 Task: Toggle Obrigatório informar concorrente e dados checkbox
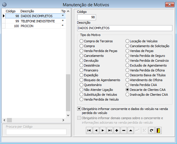pos(79,109)
